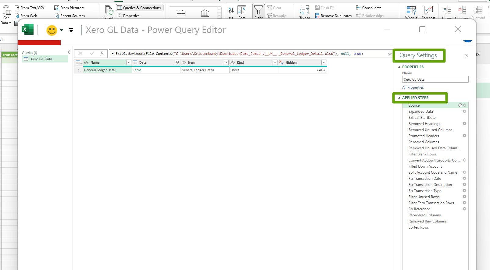Toggle Queries & Connections pane
This screenshot has width=490, height=270.
click(140, 8)
